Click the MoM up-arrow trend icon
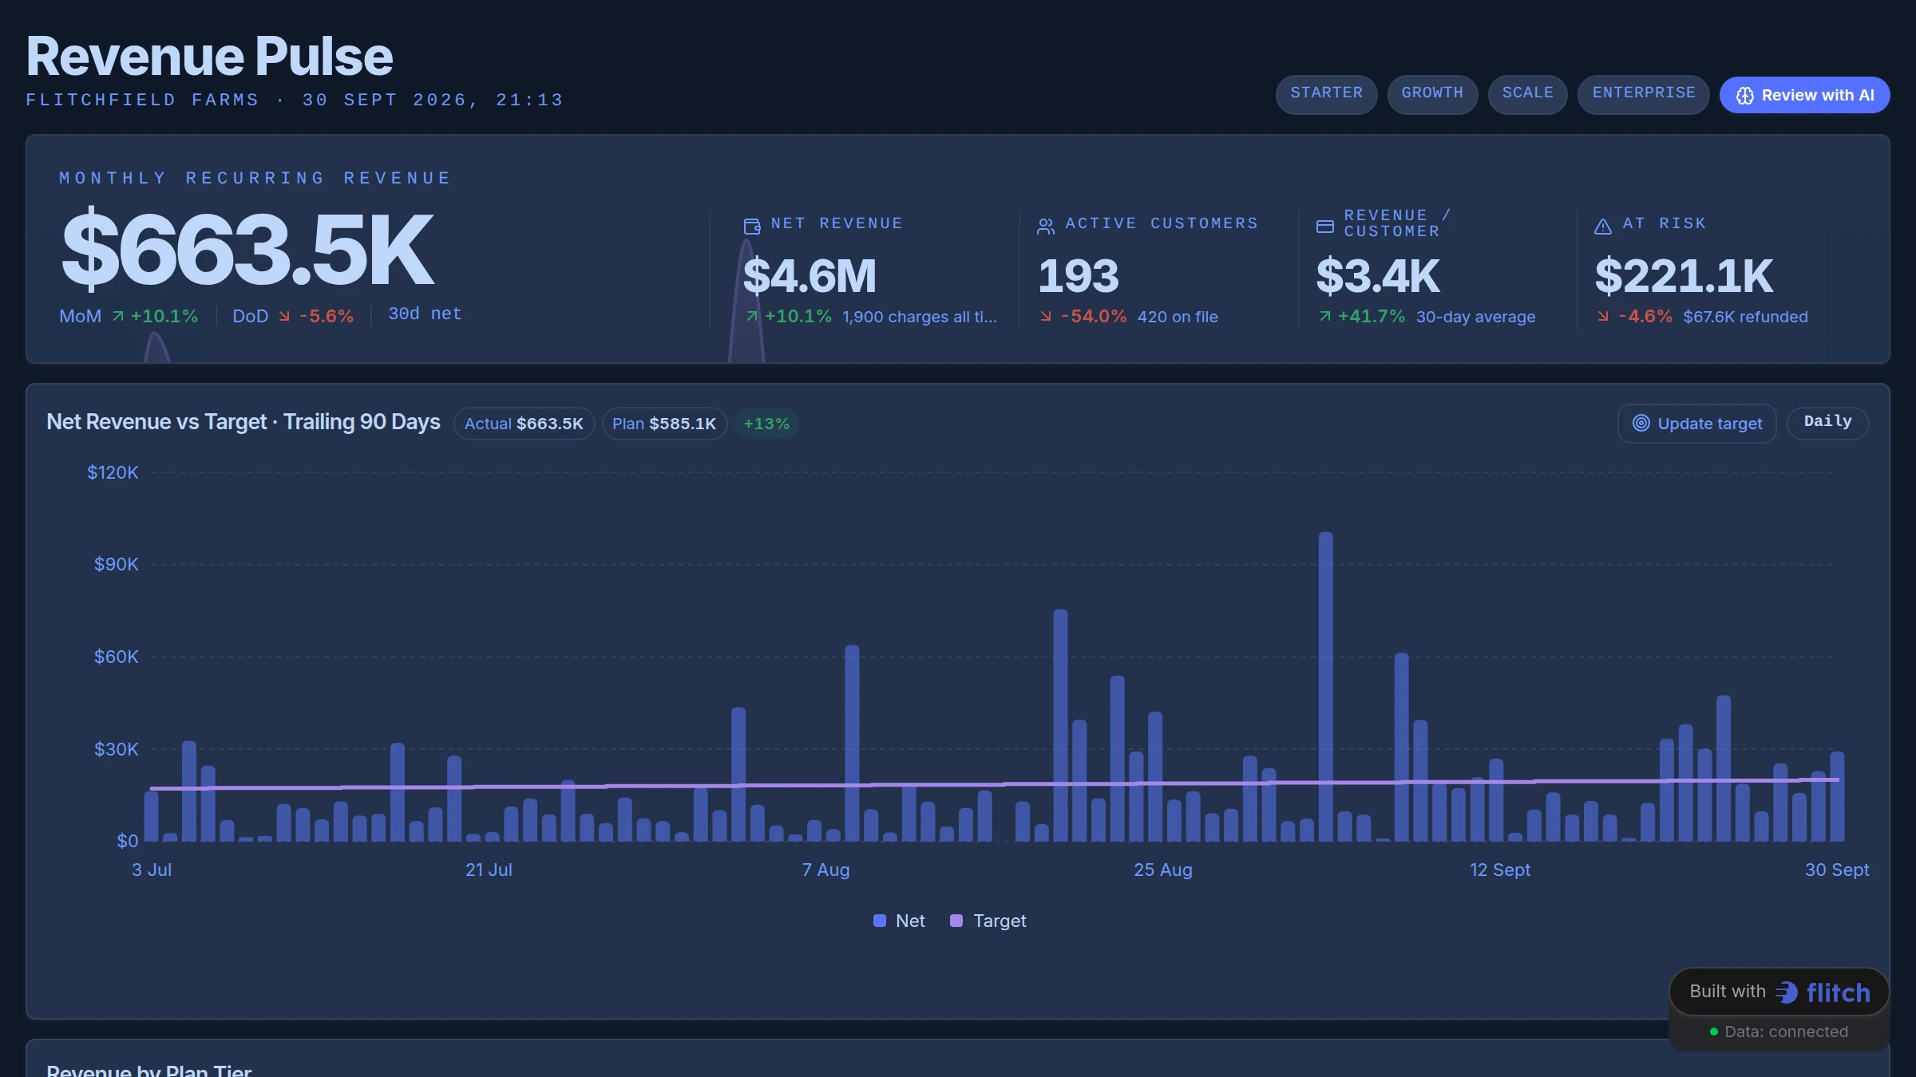1916x1077 pixels. click(118, 316)
